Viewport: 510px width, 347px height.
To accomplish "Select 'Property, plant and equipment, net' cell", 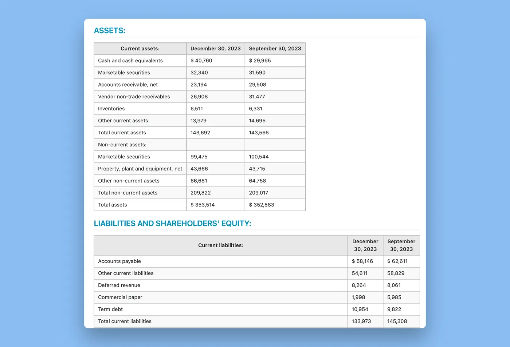I will tap(140, 169).
